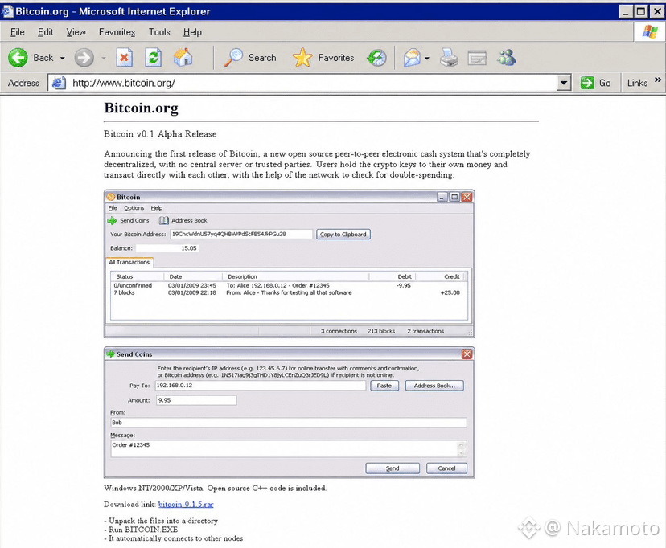
Task: Sort by the Date column header
Action: click(x=193, y=276)
